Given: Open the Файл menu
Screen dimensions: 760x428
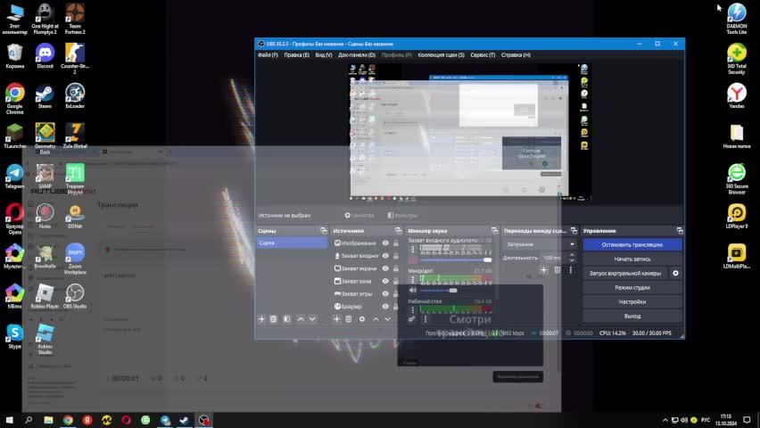Looking at the screenshot, I should (268, 55).
